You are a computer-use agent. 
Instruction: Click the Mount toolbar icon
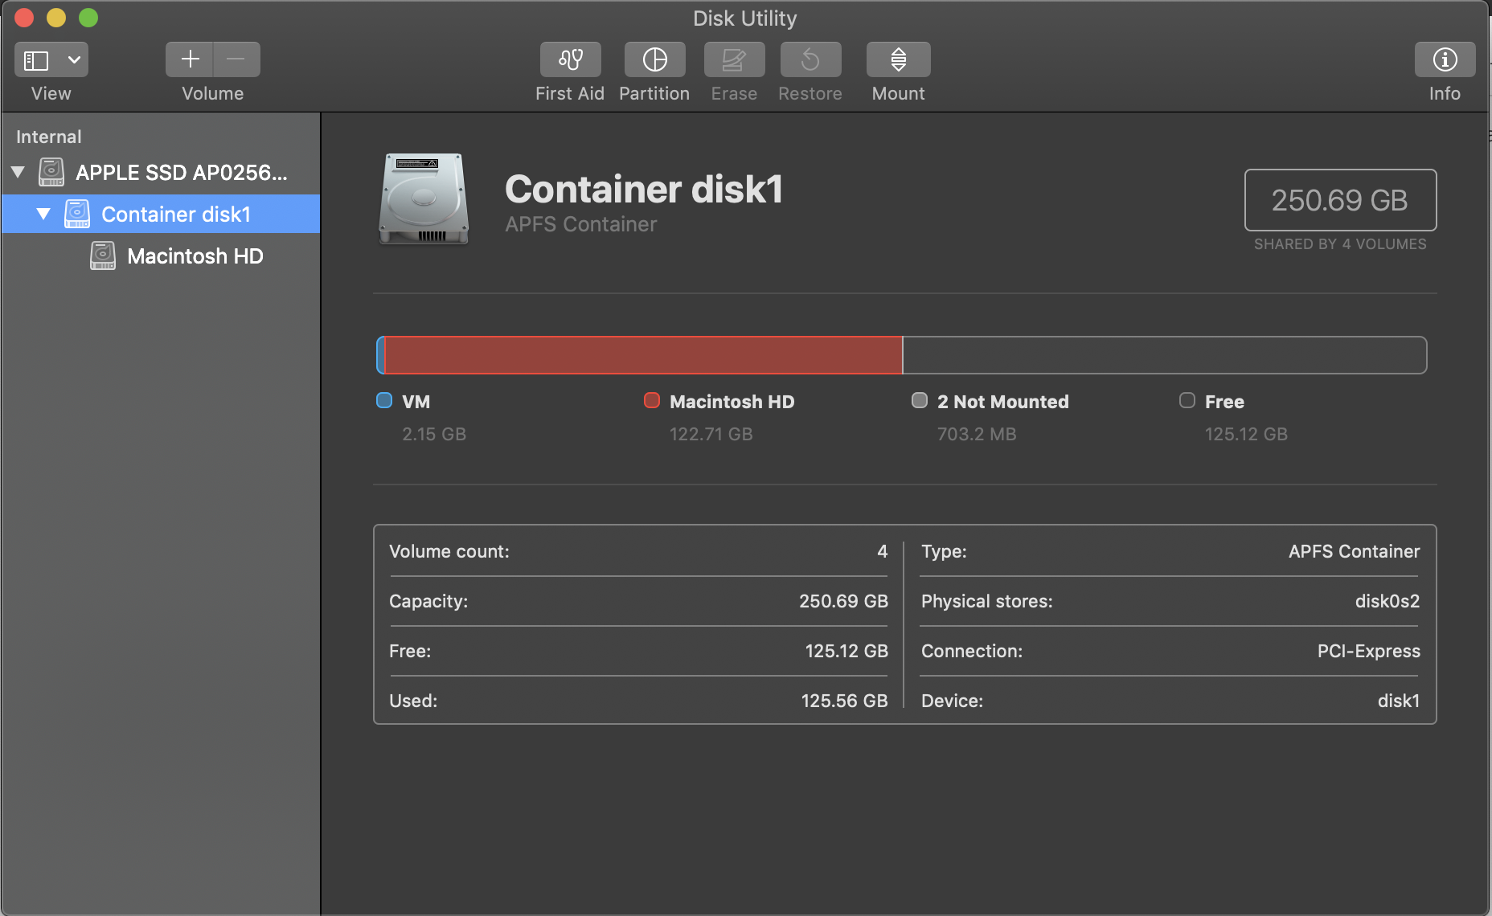click(898, 59)
